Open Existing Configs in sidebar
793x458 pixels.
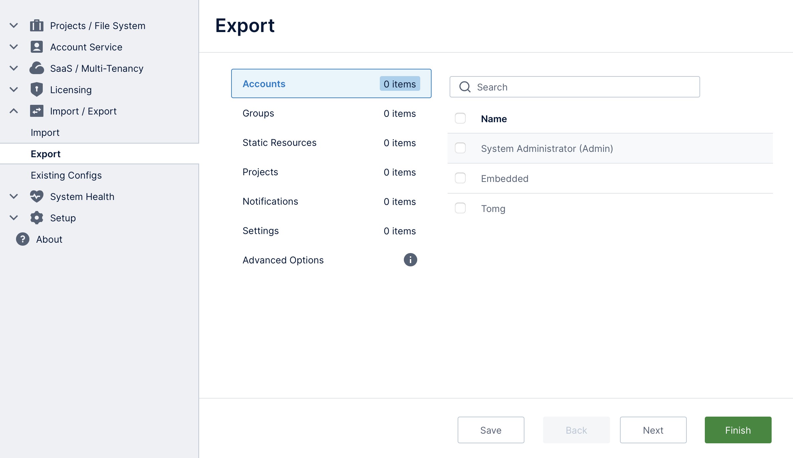coord(66,175)
